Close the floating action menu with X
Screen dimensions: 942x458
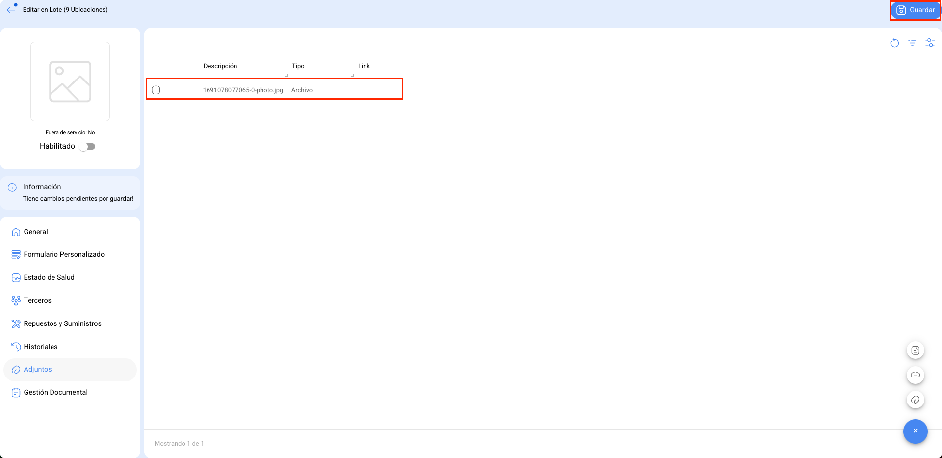click(x=915, y=431)
